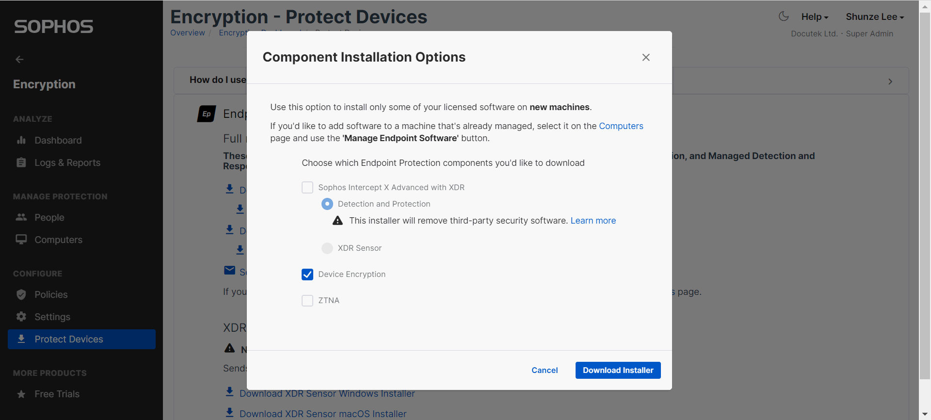
Task: Expand the 'How do I use' panel chevron
Action: pos(890,81)
